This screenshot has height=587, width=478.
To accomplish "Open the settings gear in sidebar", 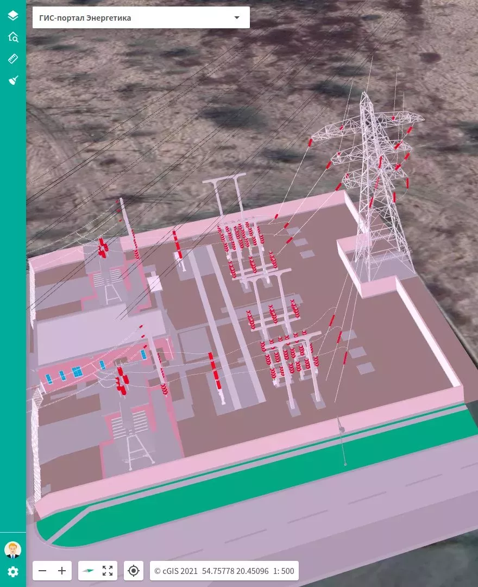I will pos(12,572).
